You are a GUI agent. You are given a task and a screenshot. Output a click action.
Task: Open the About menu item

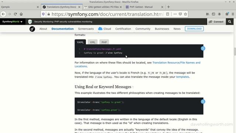pyautogui.click(x=43, y=29)
